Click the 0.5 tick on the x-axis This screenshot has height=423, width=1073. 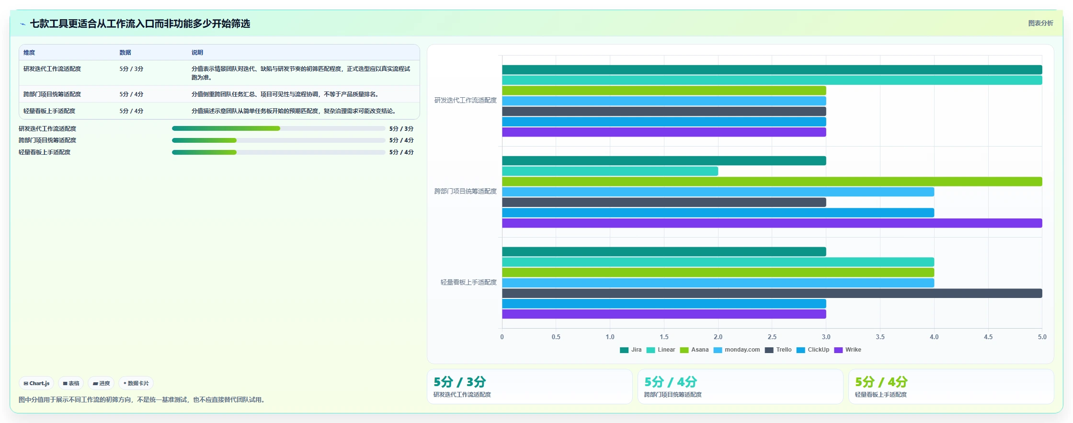(x=556, y=337)
